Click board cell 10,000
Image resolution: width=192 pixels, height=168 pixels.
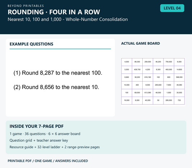point(126,85)
